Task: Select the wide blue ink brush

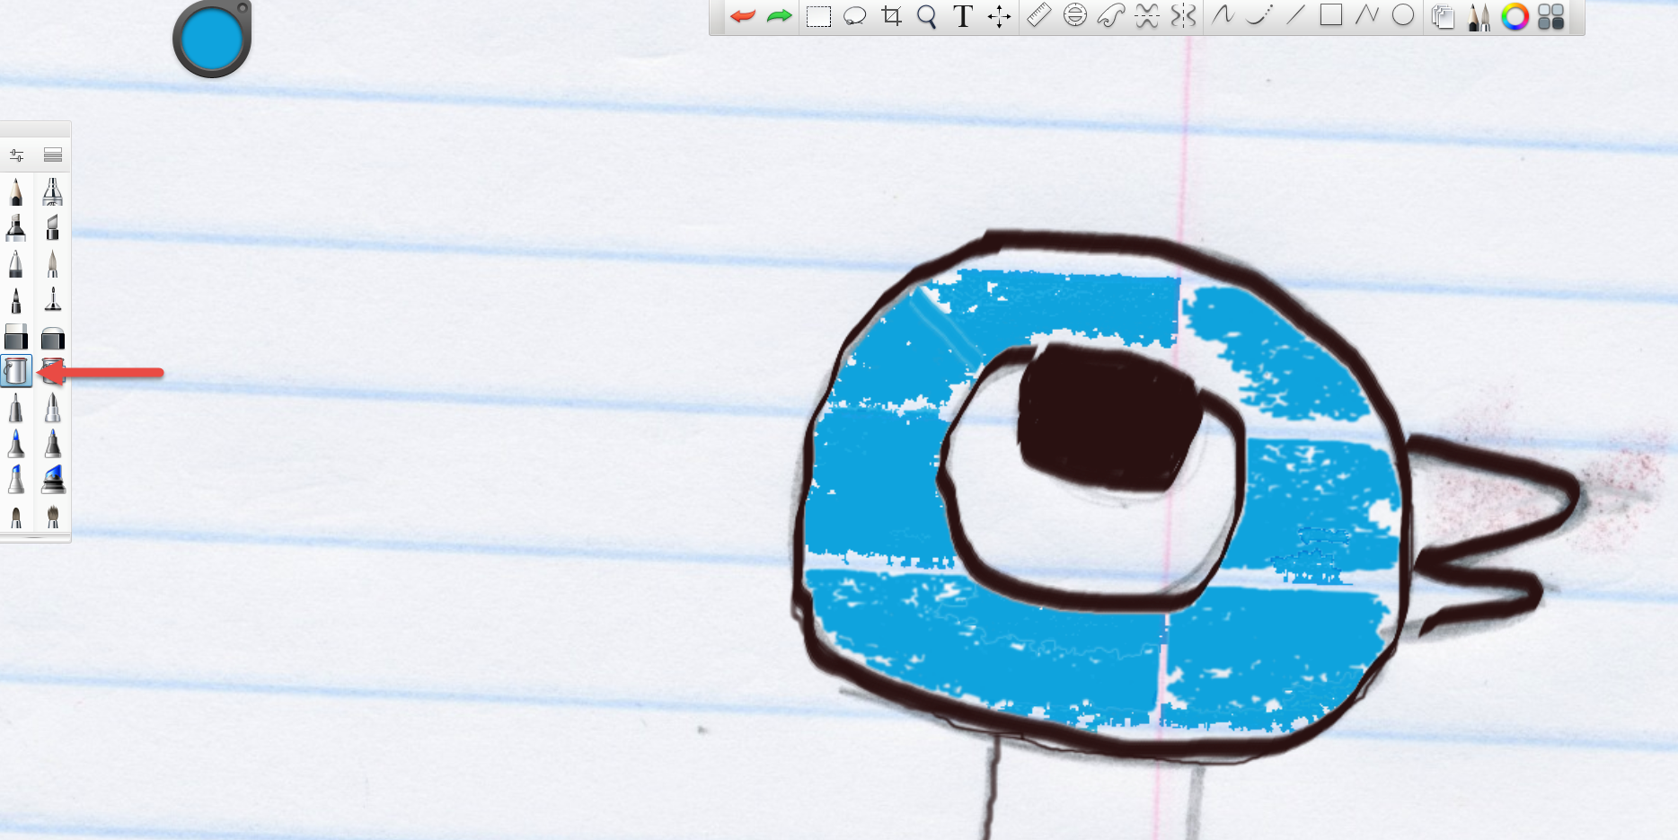Action: pyautogui.click(x=53, y=480)
